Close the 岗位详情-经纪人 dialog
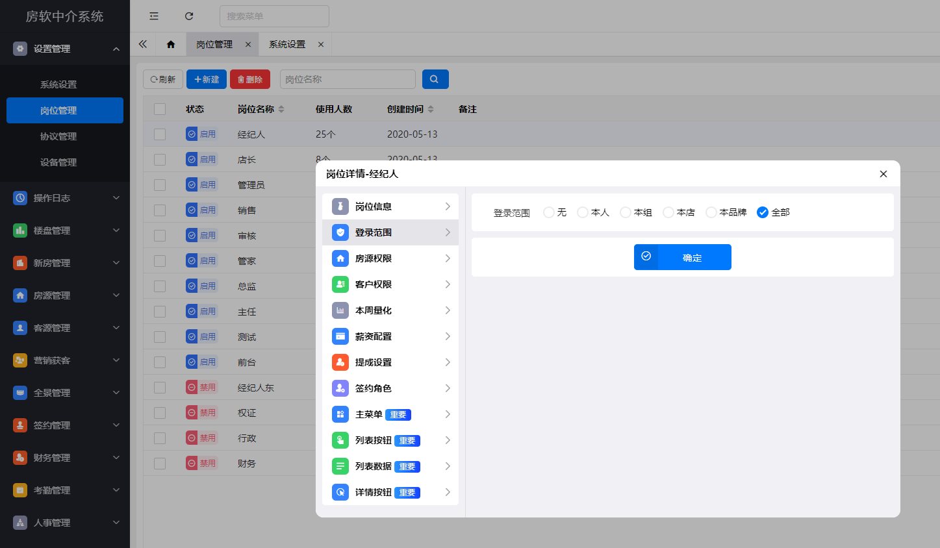This screenshot has width=940, height=548. [x=883, y=174]
